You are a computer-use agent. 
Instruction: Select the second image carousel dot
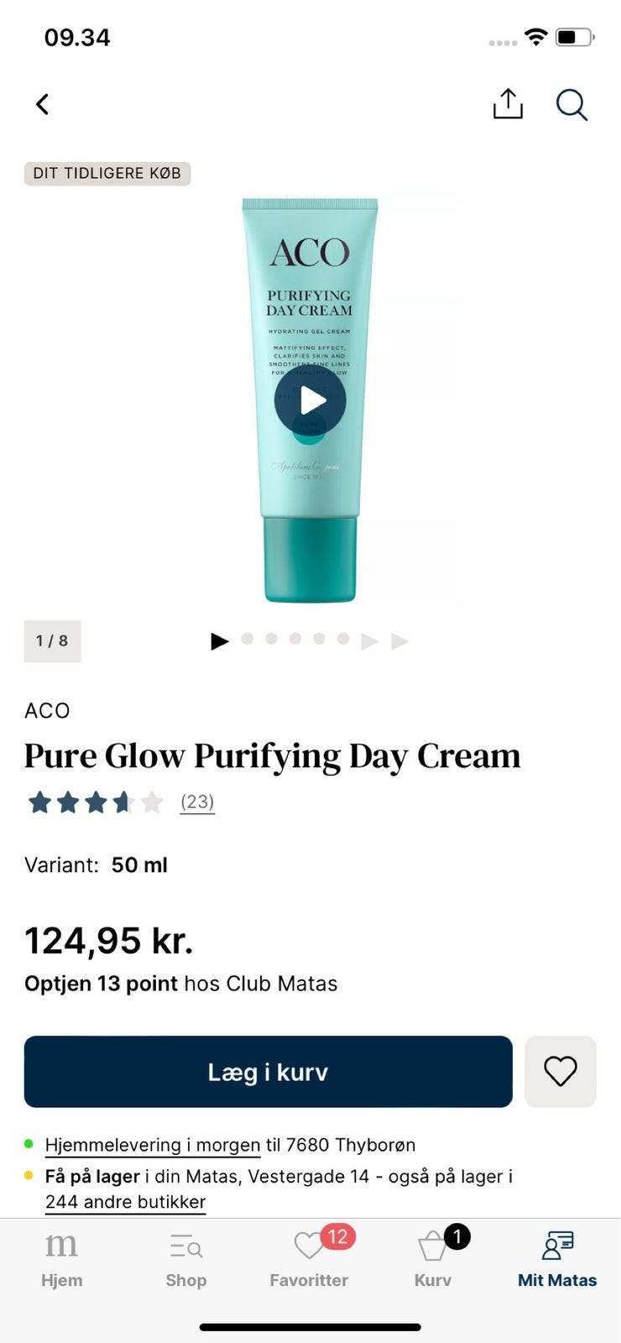[x=271, y=639]
